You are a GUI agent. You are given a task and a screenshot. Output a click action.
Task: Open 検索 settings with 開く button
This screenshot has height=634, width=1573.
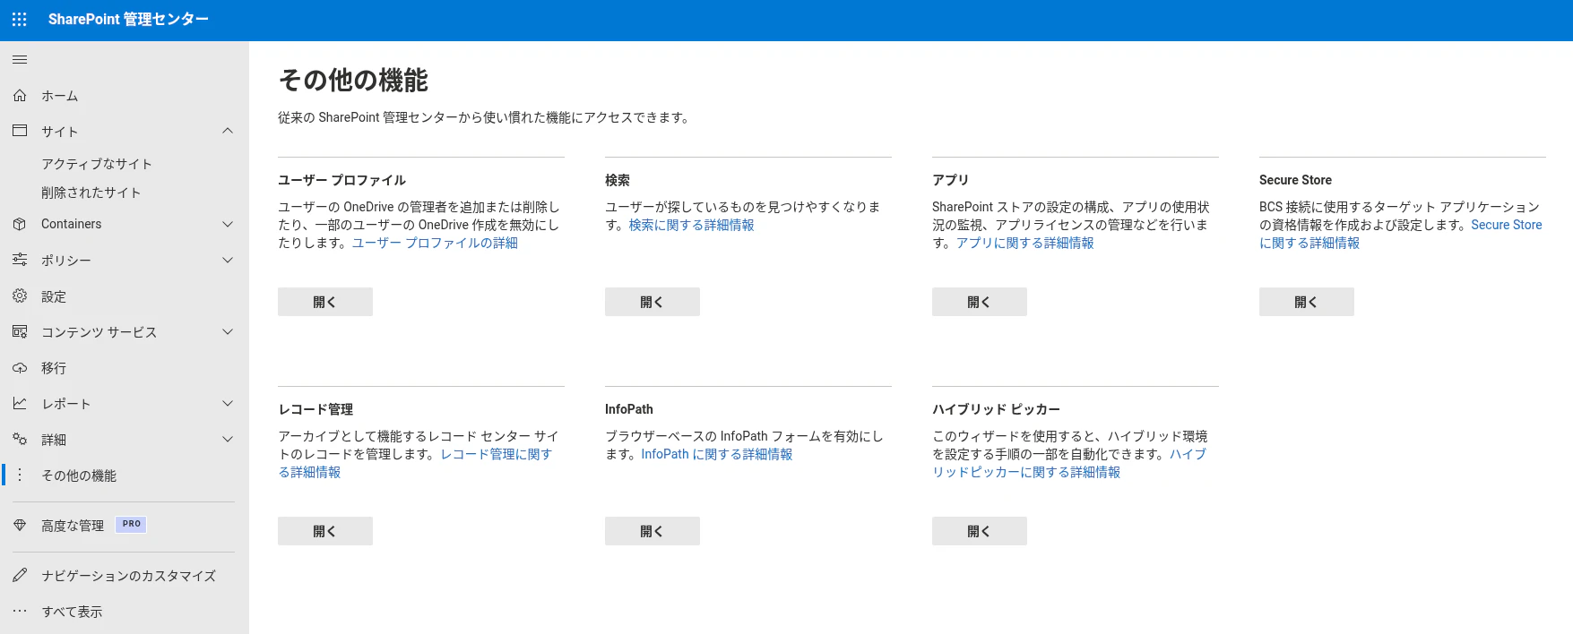click(653, 302)
